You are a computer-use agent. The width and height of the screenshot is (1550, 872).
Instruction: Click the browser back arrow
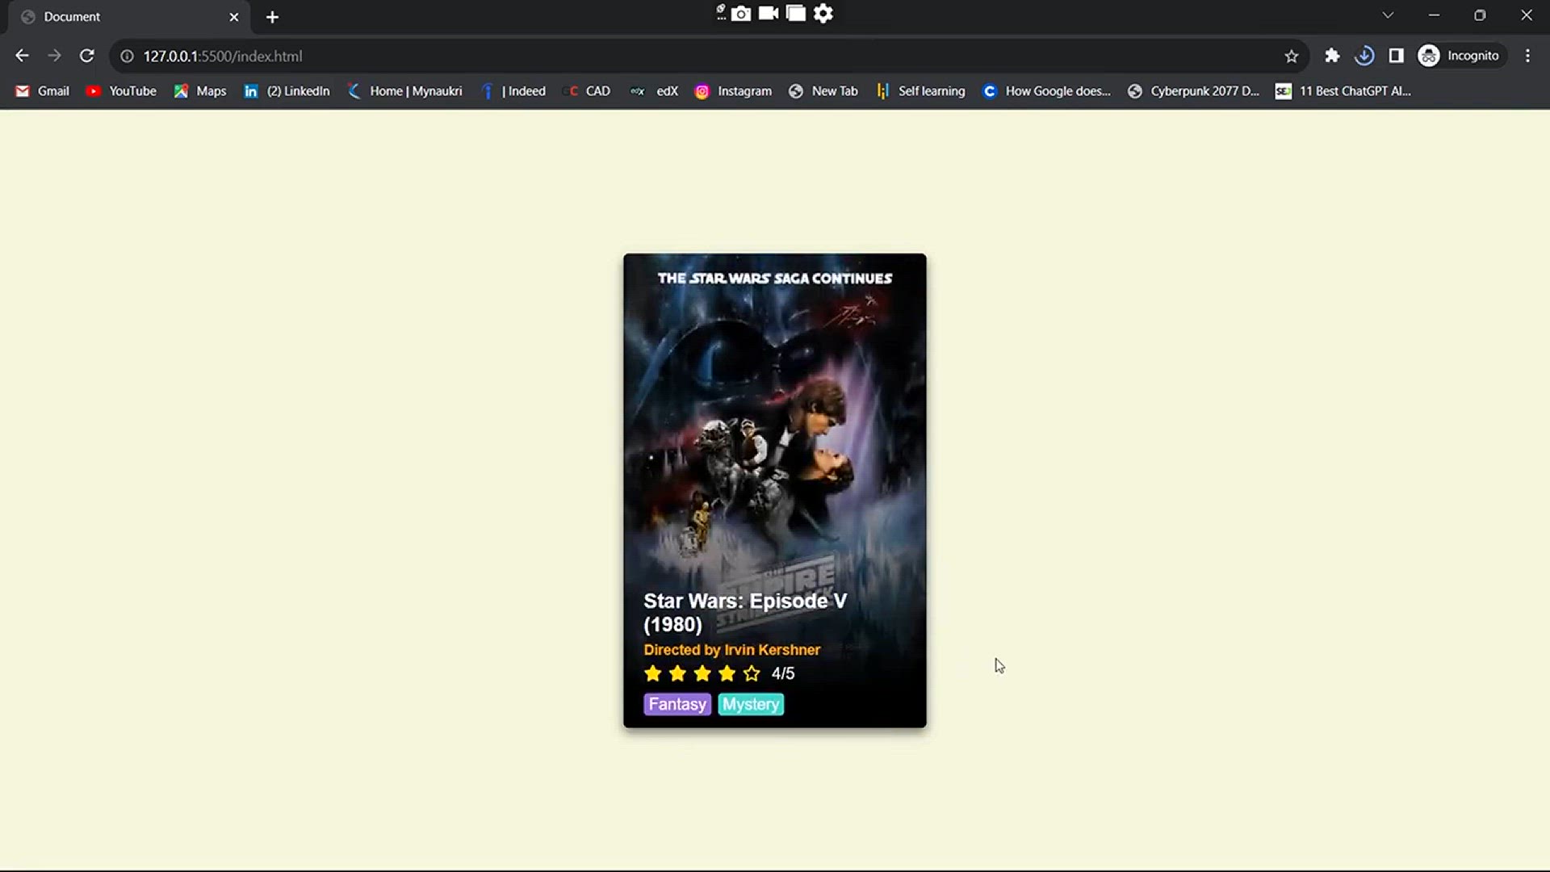pos(22,56)
